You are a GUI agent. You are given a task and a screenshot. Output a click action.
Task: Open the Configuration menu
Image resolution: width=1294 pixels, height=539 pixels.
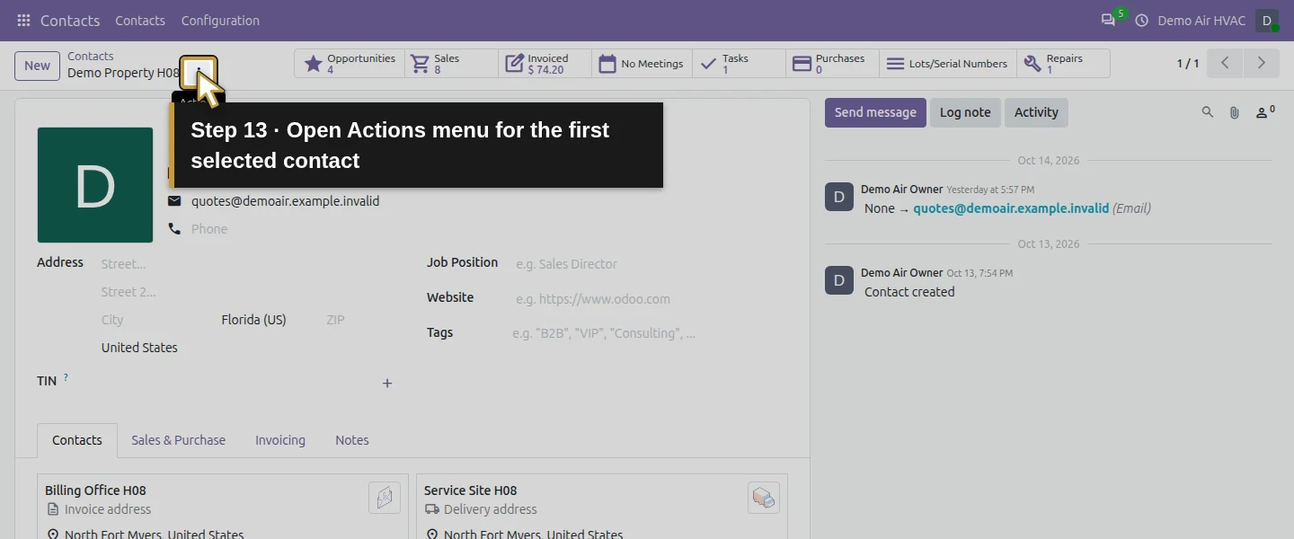click(x=220, y=21)
